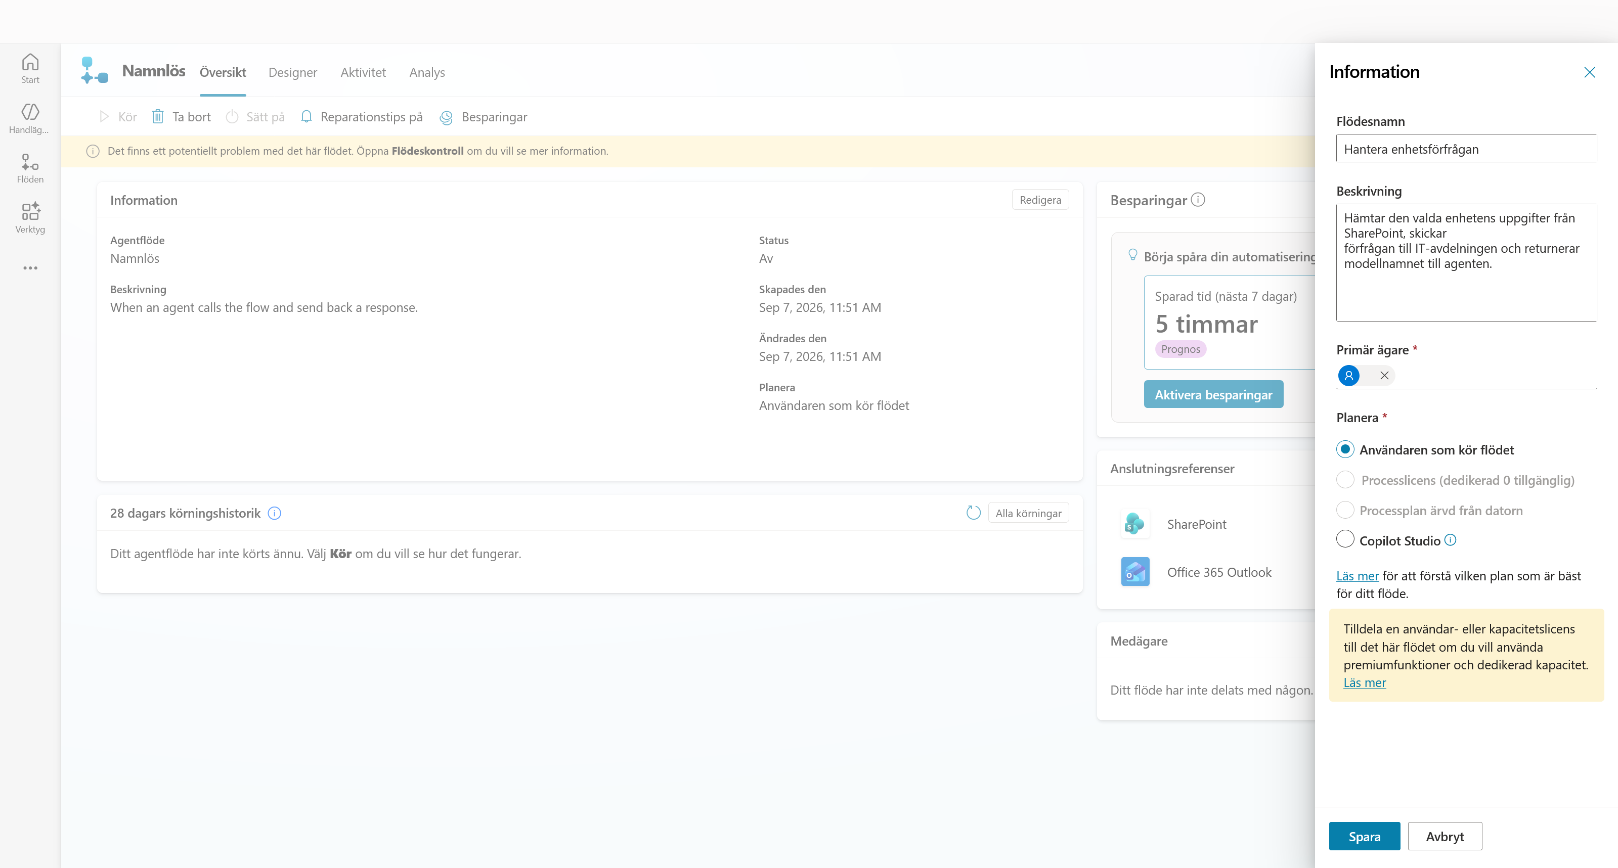
Task: Remove primary owner with X
Action: 1384,375
